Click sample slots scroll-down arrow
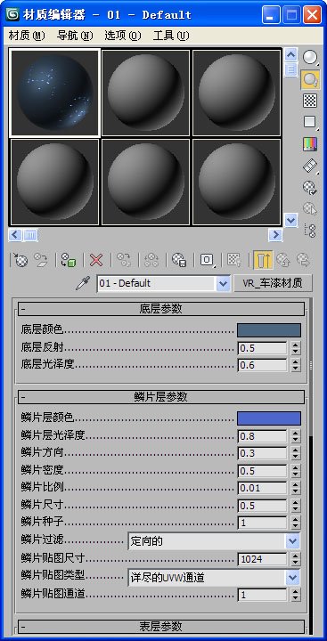Screen dimensions: 327x641 click(291, 221)
